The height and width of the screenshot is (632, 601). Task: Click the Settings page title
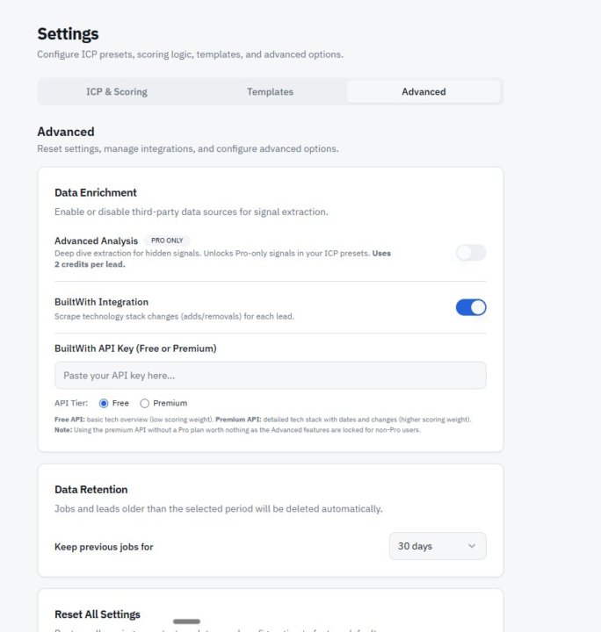[x=68, y=34]
